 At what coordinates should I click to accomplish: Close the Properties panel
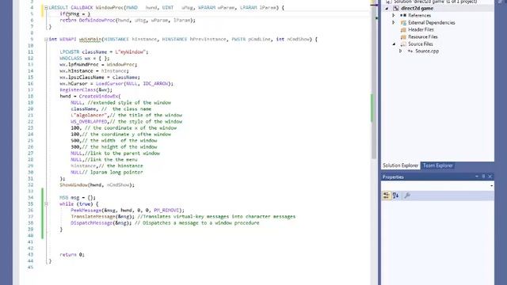point(490,177)
